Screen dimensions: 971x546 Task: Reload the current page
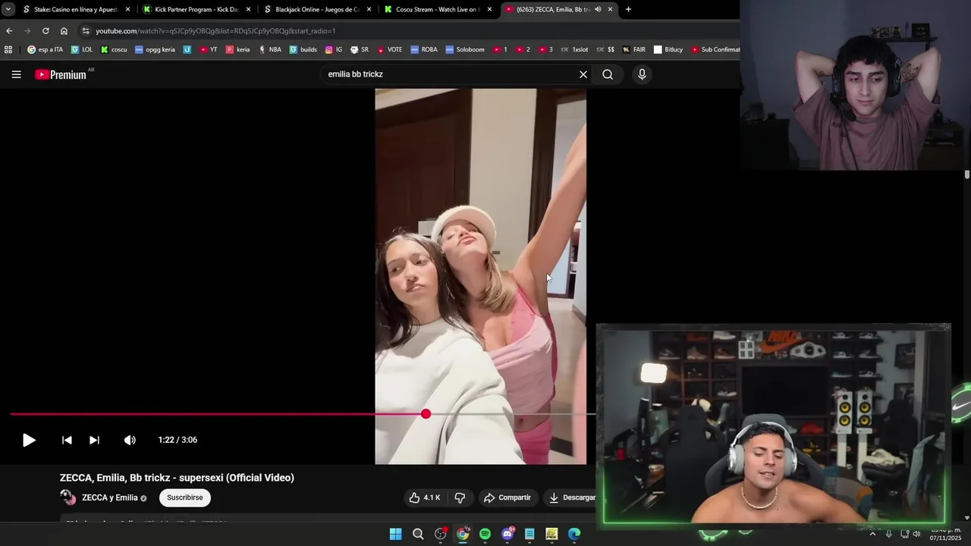coord(46,31)
